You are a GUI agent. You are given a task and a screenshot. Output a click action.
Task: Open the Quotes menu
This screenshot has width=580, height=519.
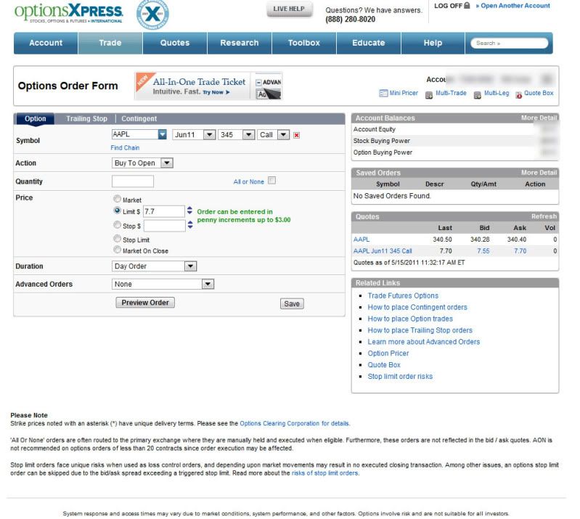tap(175, 43)
